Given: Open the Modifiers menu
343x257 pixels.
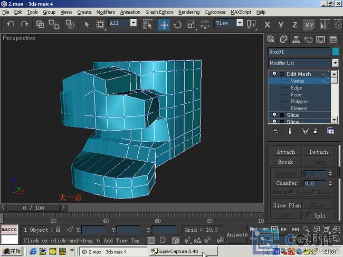Looking at the screenshot, I should pos(106,12).
